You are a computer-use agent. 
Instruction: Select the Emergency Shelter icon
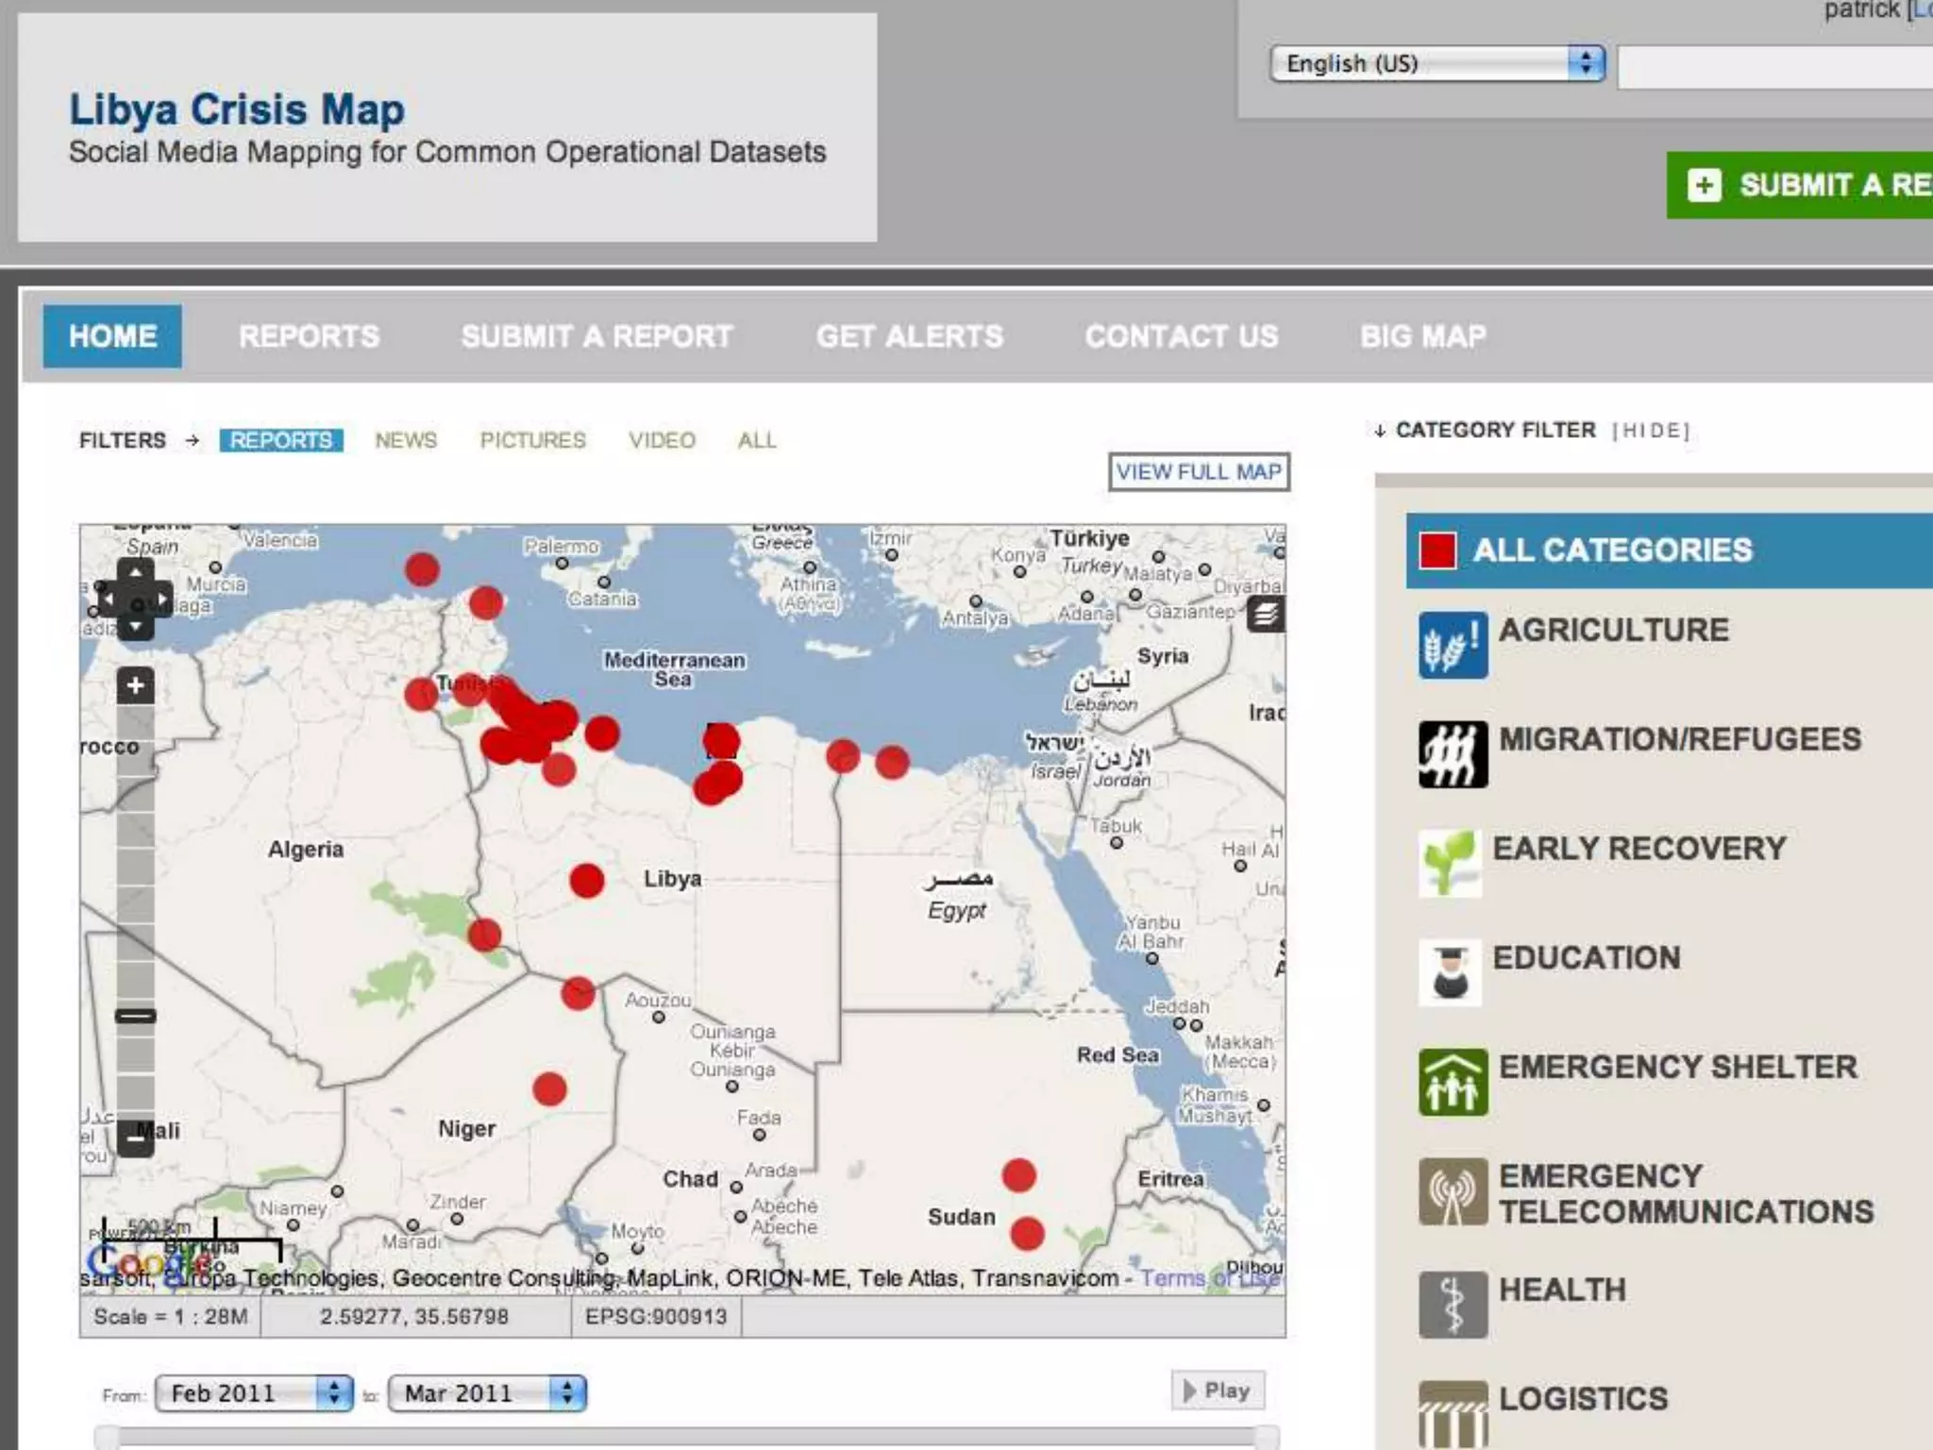click(x=1453, y=1082)
